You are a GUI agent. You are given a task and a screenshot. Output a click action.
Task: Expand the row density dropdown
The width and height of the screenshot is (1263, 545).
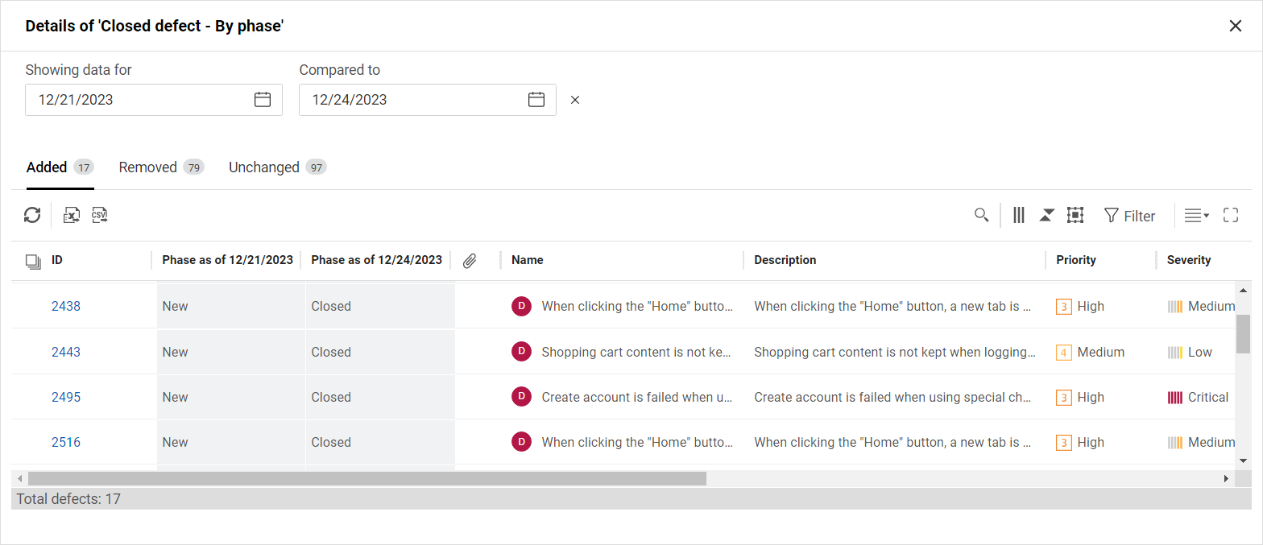[1196, 215]
